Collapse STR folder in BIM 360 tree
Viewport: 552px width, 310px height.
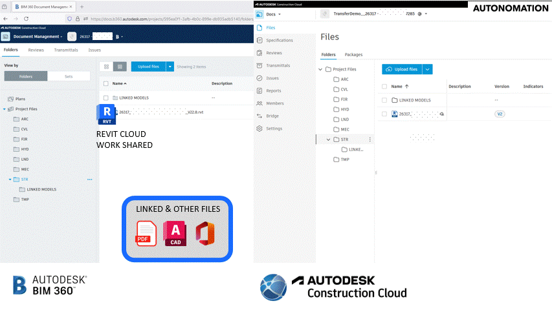point(10,180)
